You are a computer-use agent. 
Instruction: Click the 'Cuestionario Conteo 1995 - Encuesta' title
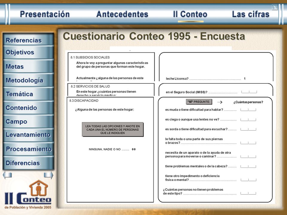point(154,36)
